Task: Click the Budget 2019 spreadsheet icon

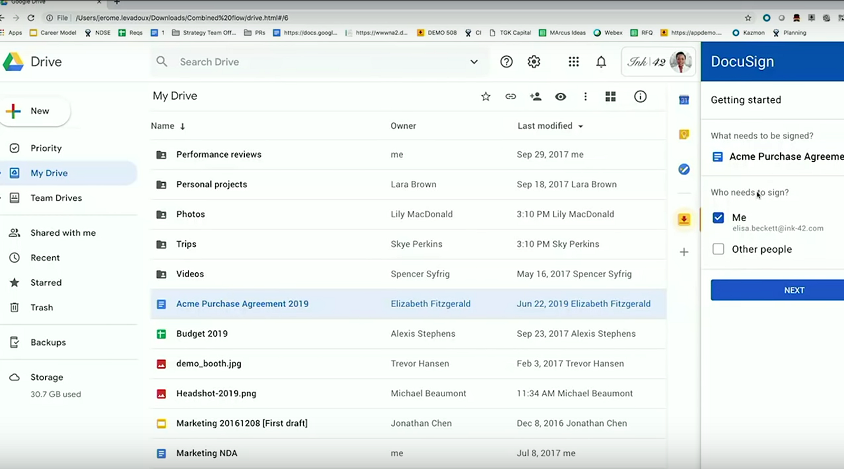Action: [x=161, y=334]
